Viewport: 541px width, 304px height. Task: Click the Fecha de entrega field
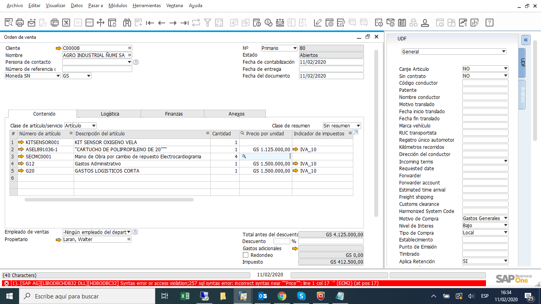coord(331,69)
